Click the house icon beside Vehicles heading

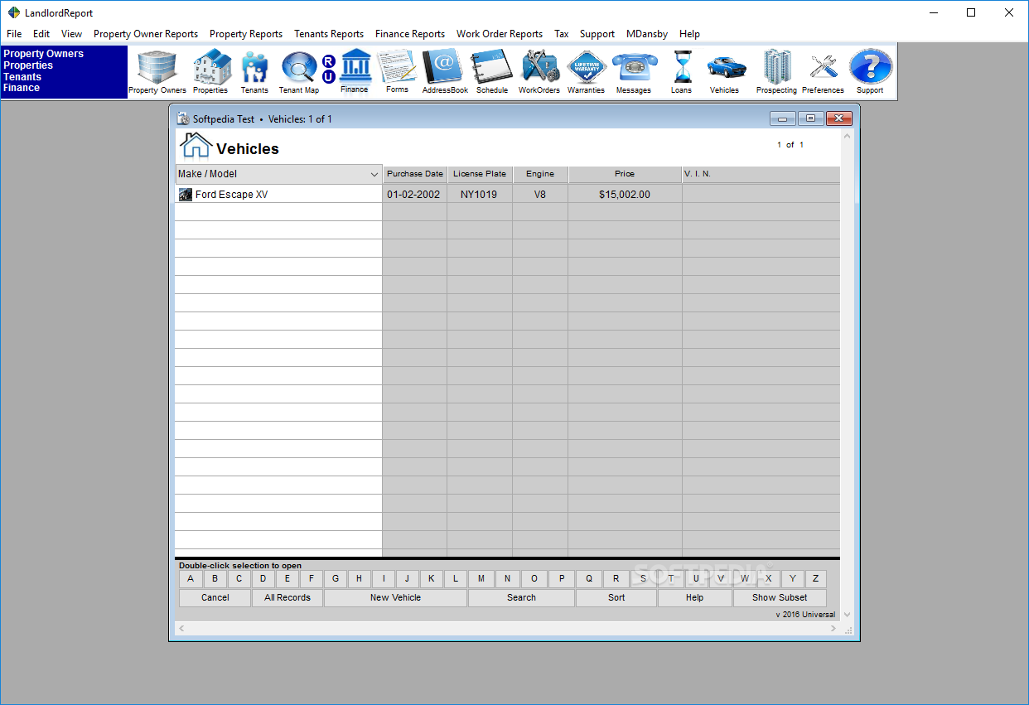tap(196, 145)
